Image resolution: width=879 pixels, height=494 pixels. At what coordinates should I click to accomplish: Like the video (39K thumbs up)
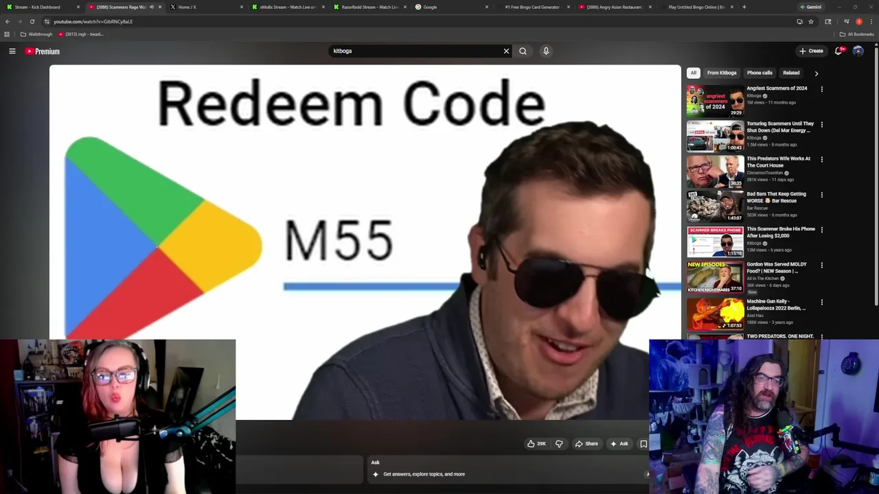[536, 444]
